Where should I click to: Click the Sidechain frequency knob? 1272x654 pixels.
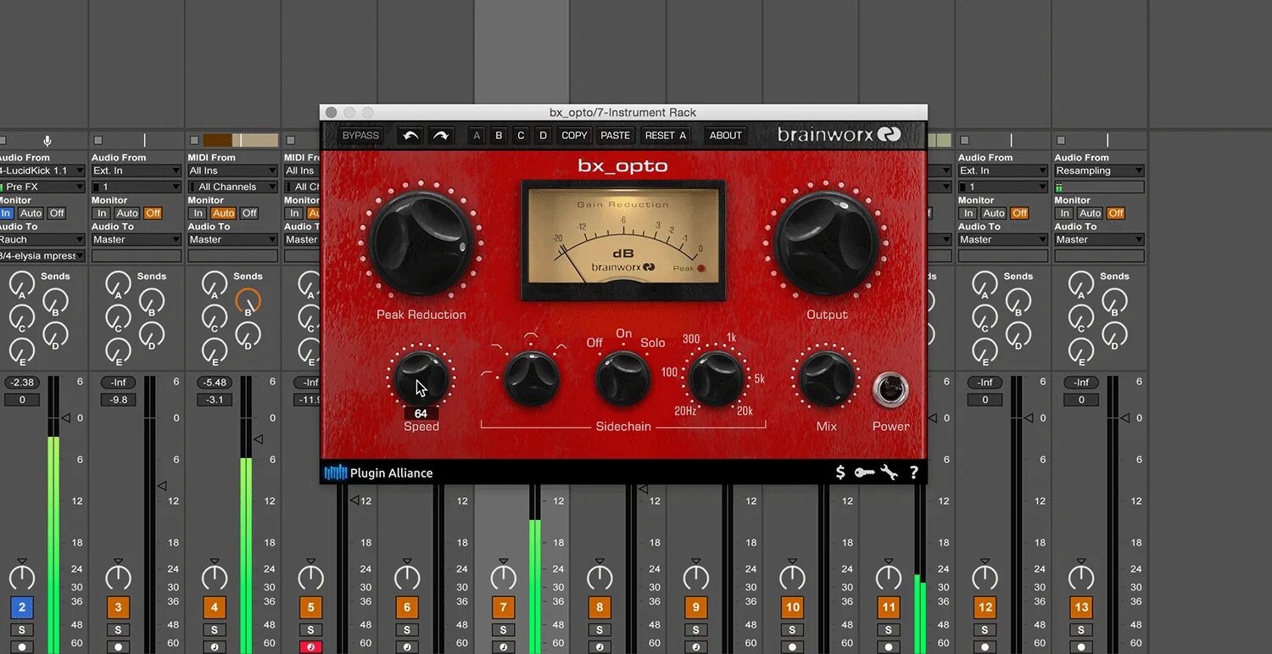click(717, 378)
